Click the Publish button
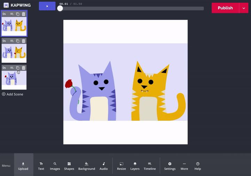The width and height of the screenshot is (251, 176). tap(225, 8)
